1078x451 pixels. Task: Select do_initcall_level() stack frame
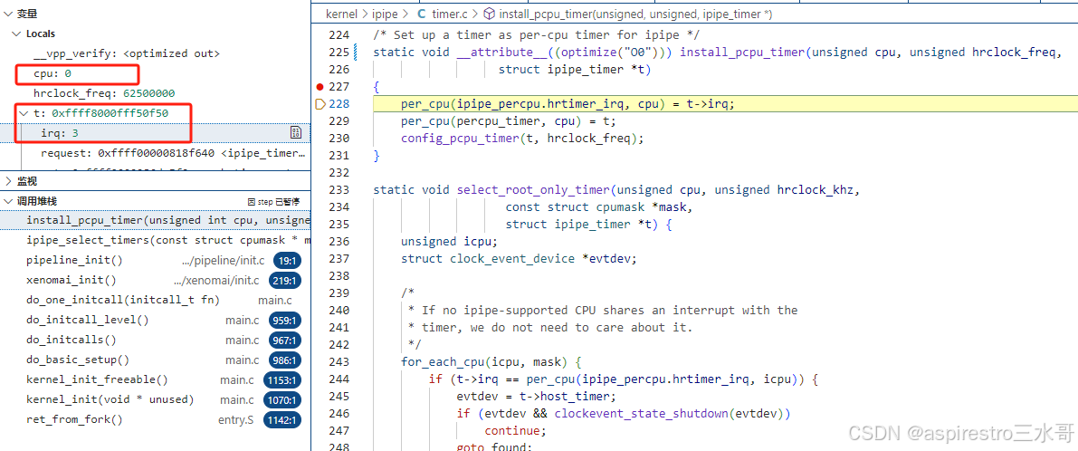(156, 320)
